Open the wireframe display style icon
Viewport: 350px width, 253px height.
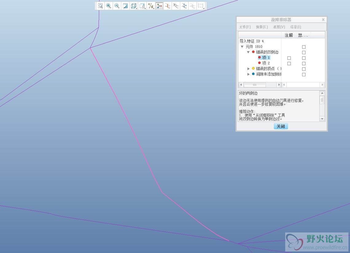tap(134, 6)
